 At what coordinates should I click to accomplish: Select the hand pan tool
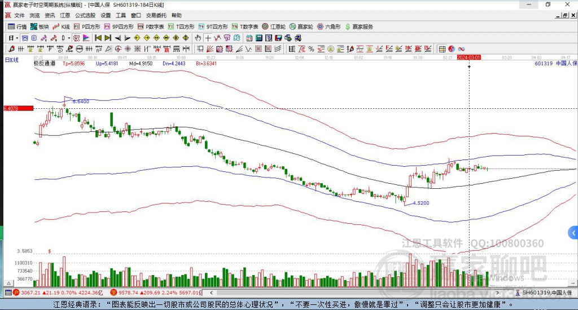198,38
